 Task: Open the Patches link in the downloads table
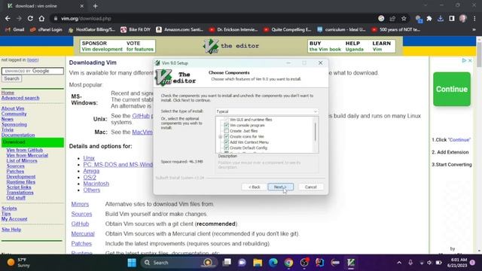coord(81,243)
